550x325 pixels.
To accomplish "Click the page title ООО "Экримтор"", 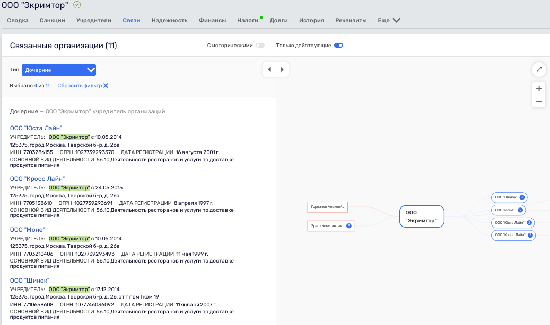I will (35, 5).
